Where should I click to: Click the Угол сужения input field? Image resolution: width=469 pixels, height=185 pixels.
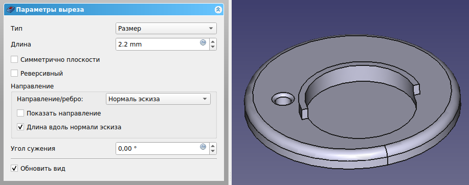click(158, 148)
